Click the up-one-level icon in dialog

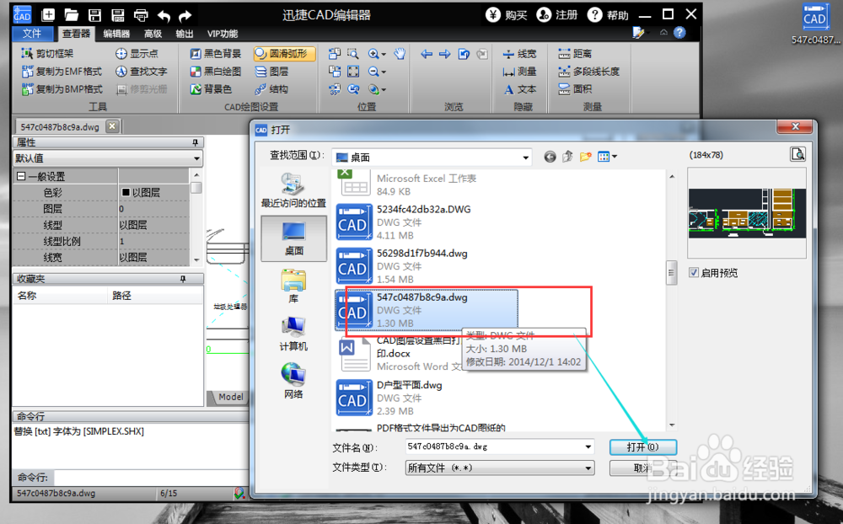point(567,157)
